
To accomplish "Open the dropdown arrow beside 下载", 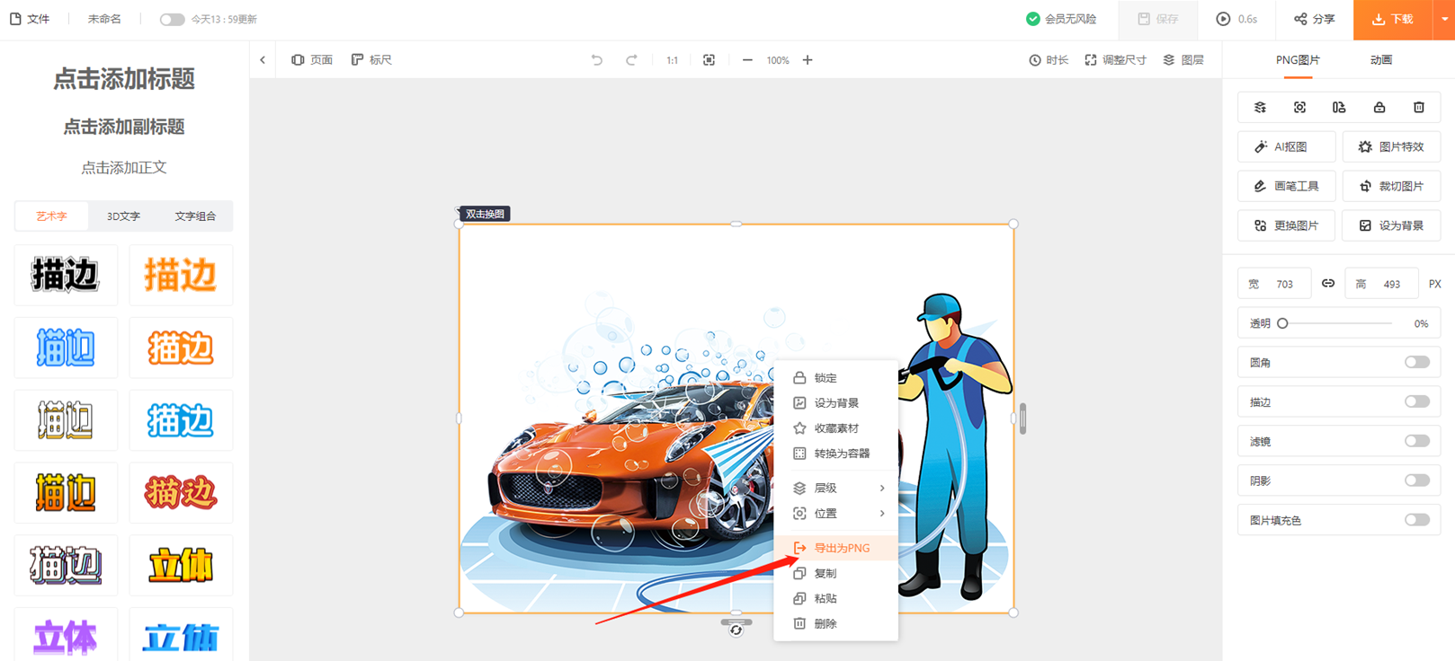I will point(1444,19).
